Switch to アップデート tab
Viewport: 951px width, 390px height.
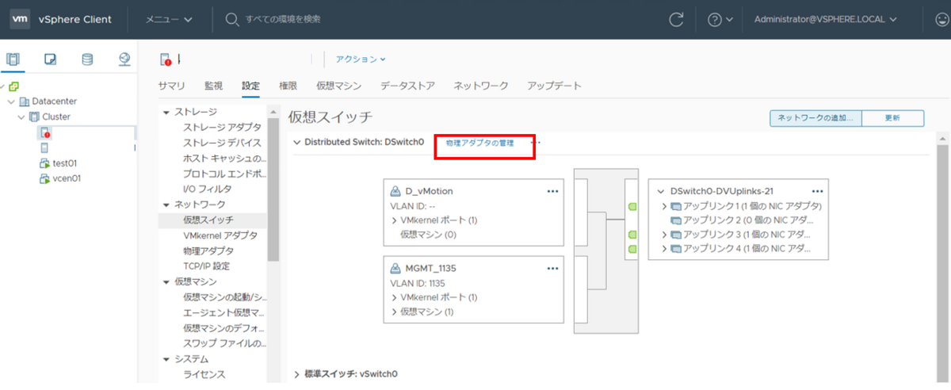point(554,86)
